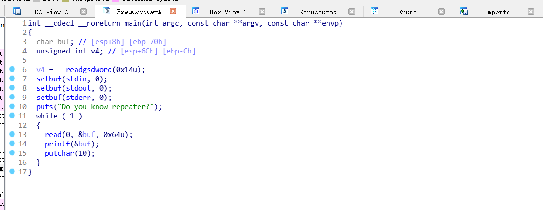Click the __noreturn attribute

pyautogui.click(x=99, y=23)
